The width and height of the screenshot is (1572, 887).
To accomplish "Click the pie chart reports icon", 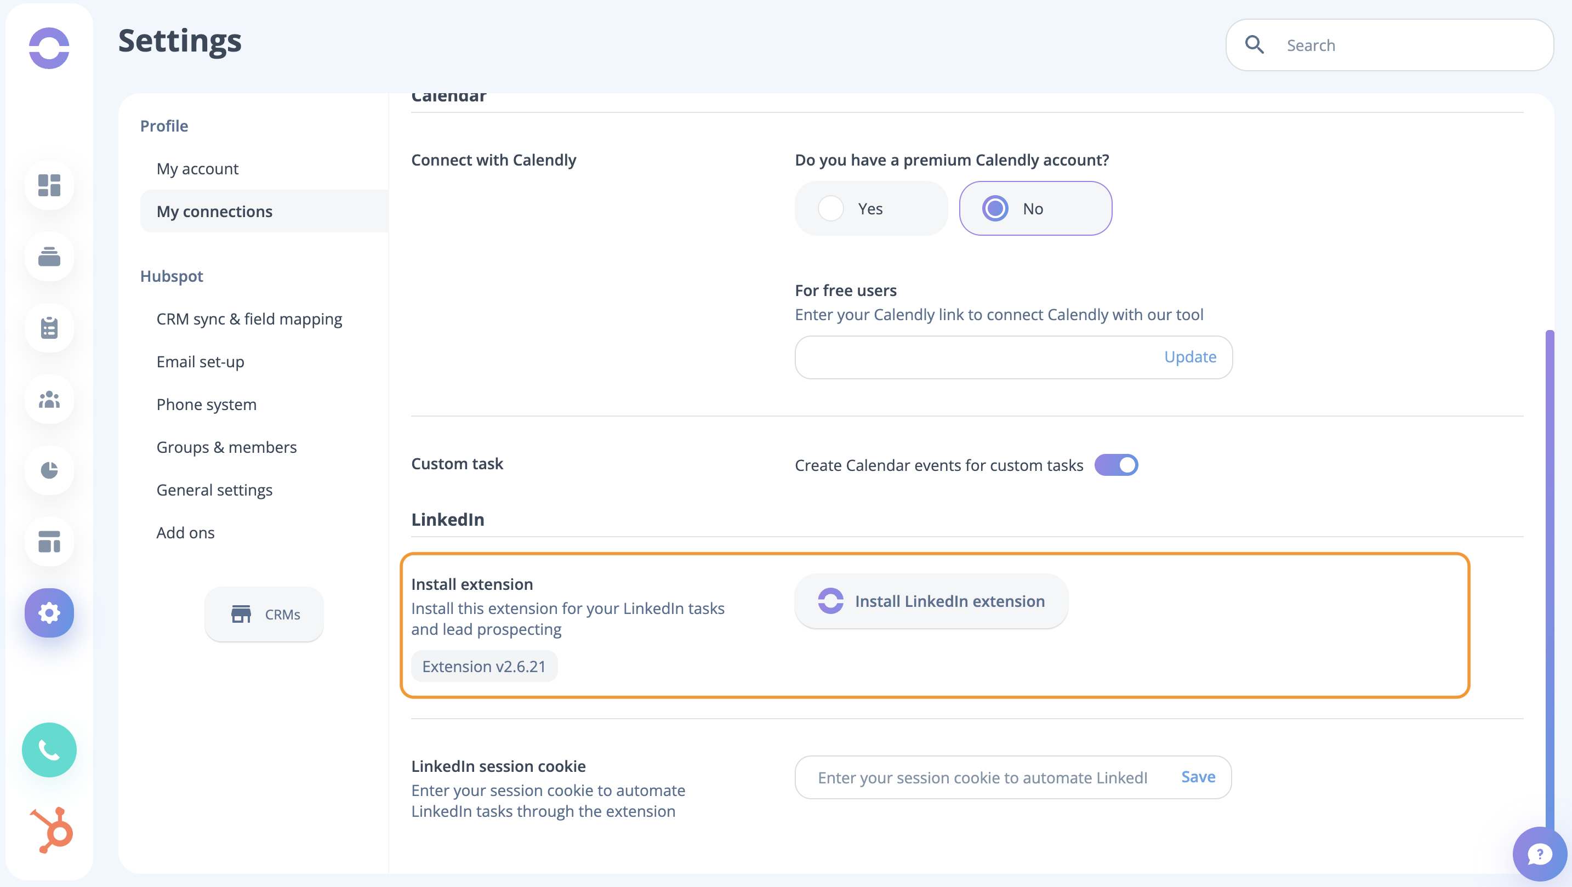I will (x=49, y=470).
